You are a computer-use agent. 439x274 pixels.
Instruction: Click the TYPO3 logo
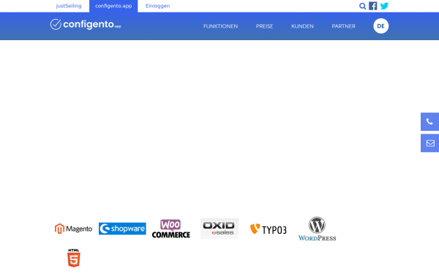[x=269, y=229]
